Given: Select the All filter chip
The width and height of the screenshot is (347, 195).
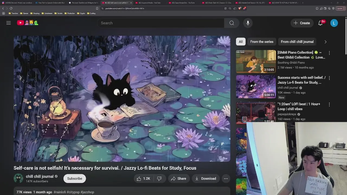Looking at the screenshot, I should pyautogui.click(x=241, y=42).
